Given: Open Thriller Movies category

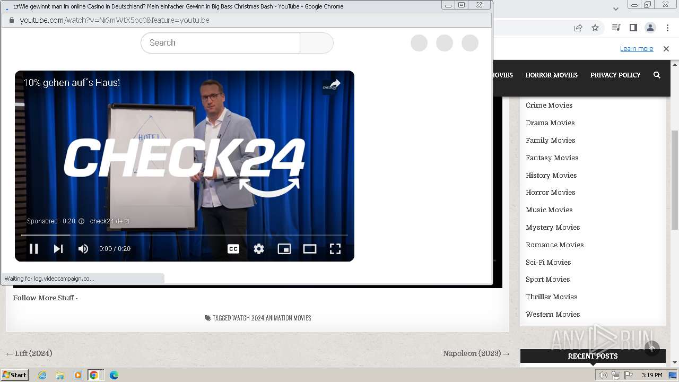Looking at the screenshot, I should pos(552,297).
